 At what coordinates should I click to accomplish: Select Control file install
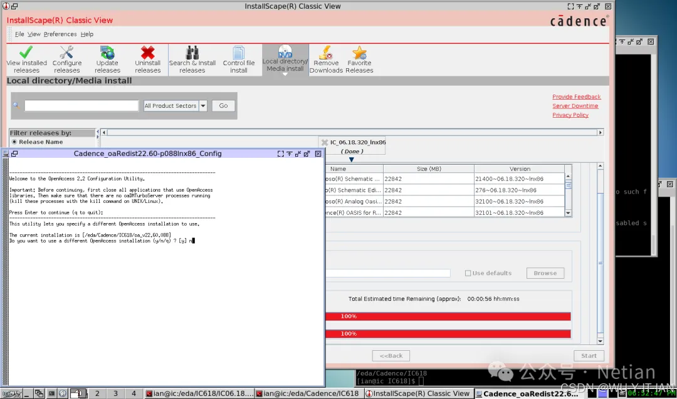pos(238,60)
